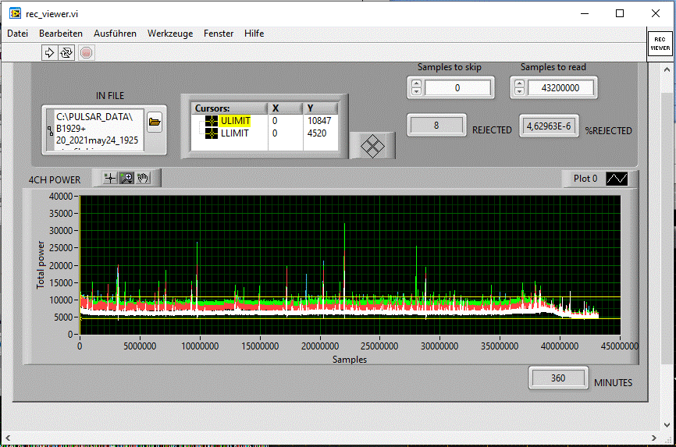Click the horizontal scrollbar left arrow

point(8,438)
